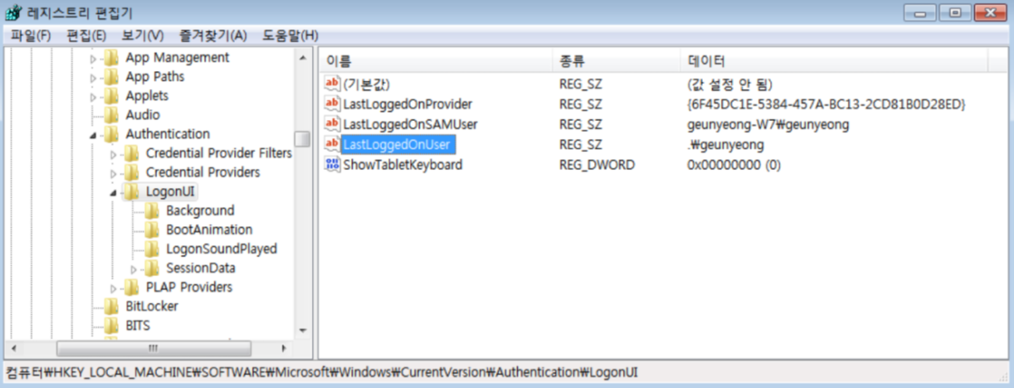Click the tree pane scroll down arrow
The width and height of the screenshot is (1014, 388).
click(x=303, y=330)
